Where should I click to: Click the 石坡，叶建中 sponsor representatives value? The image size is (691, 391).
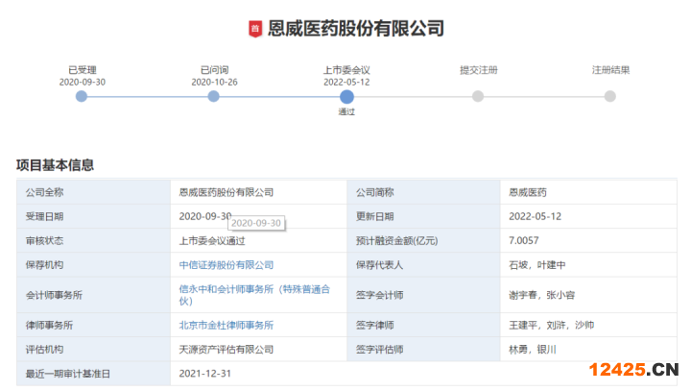[x=537, y=265]
